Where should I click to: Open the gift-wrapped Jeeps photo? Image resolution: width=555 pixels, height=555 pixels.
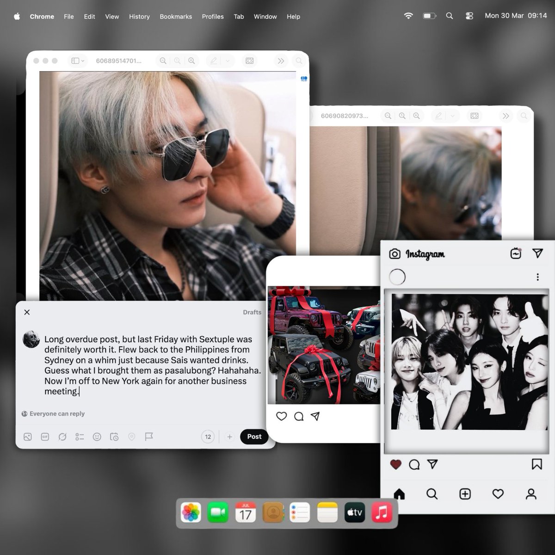pyautogui.click(x=324, y=345)
